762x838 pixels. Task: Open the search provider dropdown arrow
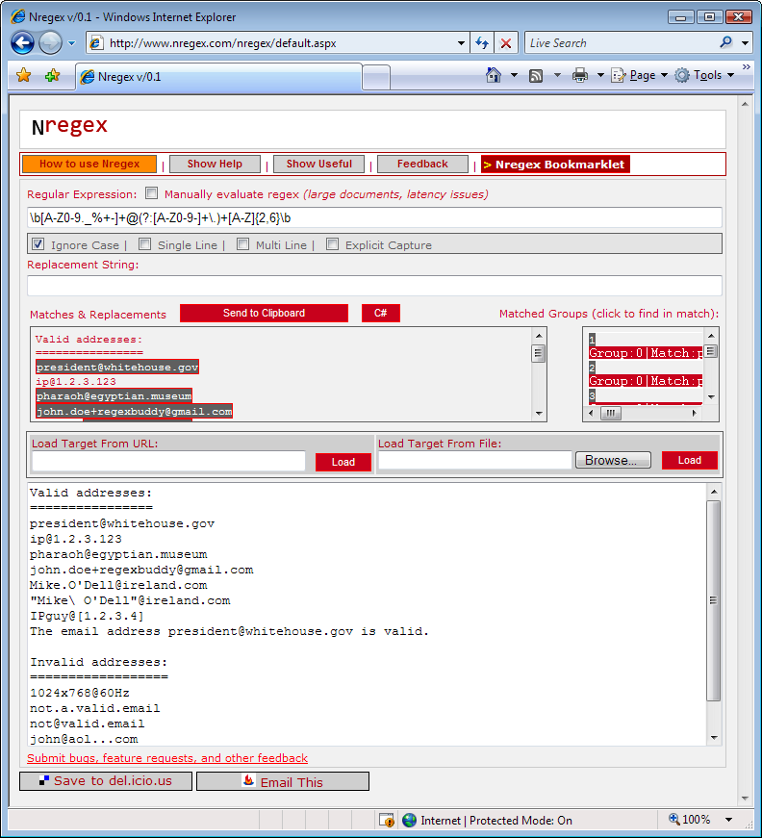click(x=745, y=43)
